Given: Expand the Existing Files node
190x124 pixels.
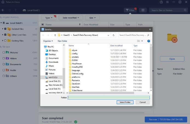Looking at the screenshot, I should [x=2, y=41].
